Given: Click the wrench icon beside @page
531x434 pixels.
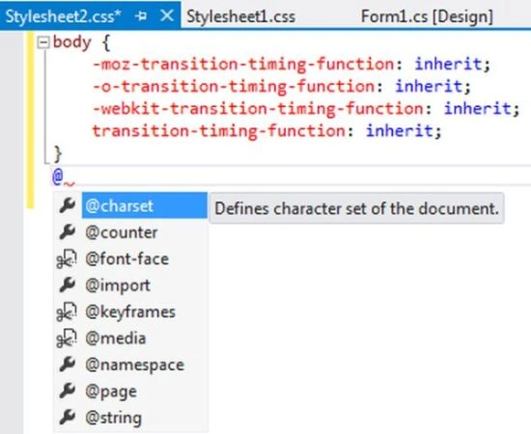Looking at the screenshot, I should (67, 391).
